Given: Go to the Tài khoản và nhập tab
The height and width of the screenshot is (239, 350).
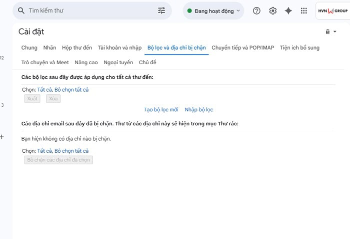Looking at the screenshot, I should point(119,48).
